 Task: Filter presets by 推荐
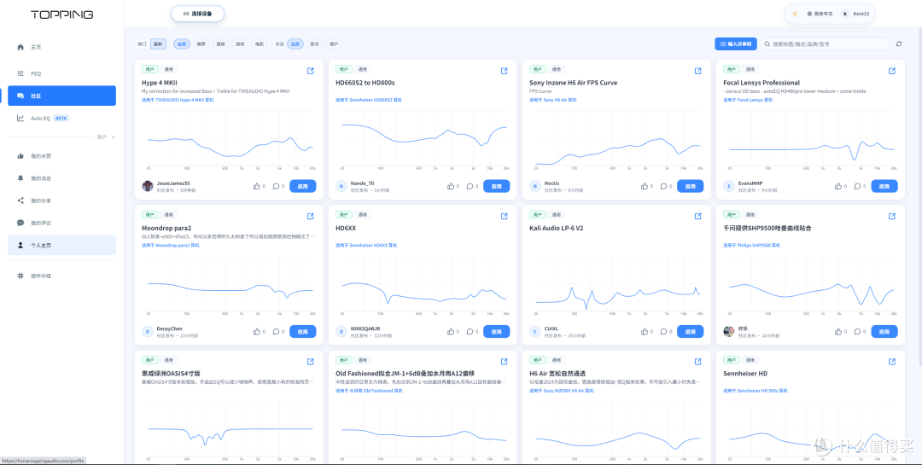coord(201,44)
